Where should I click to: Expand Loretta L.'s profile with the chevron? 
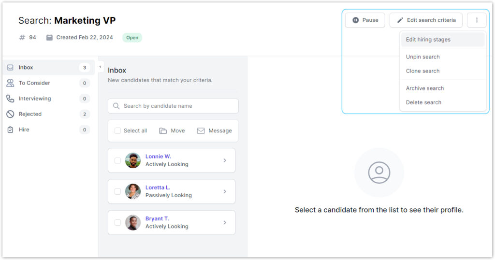tap(225, 192)
